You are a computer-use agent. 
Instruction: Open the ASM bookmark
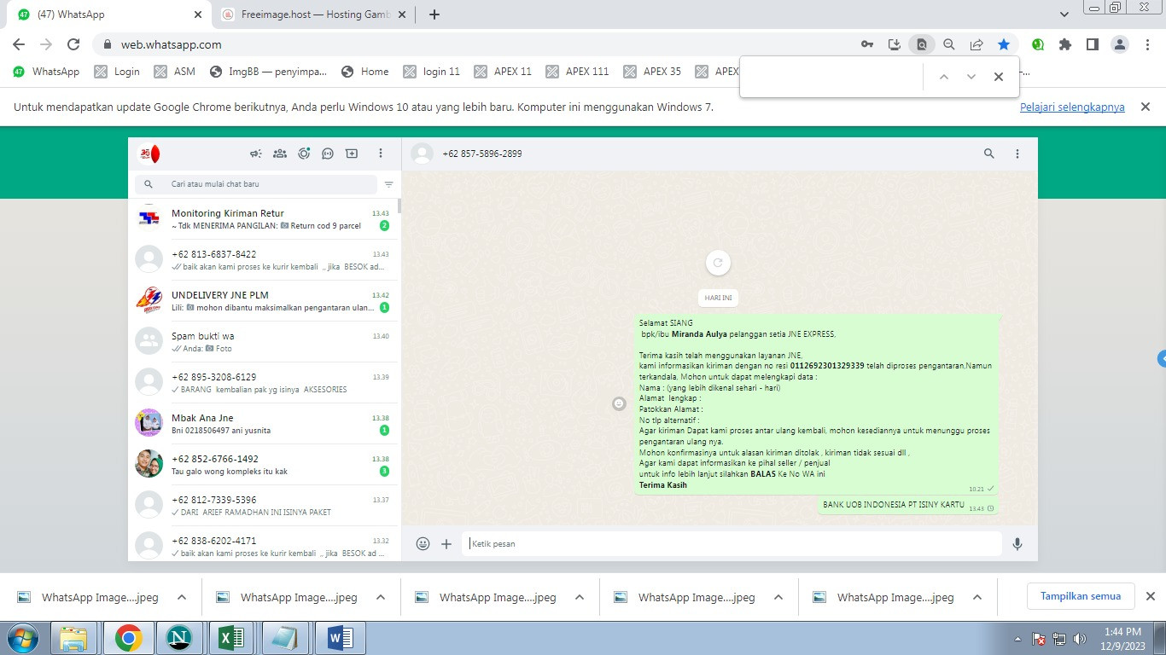pyautogui.click(x=175, y=72)
